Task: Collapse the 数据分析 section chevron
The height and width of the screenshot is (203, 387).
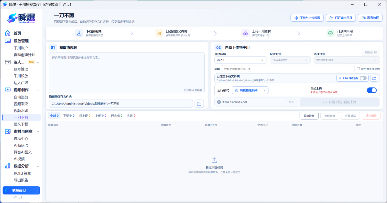Action: [38, 166]
